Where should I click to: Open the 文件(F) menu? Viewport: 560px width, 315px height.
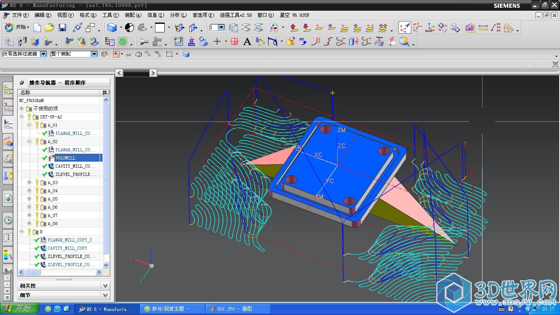pyautogui.click(x=20, y=15)
